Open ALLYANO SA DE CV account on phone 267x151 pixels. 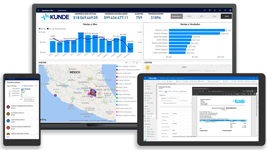[22, 114]
